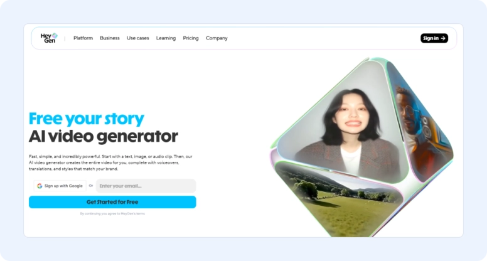This screenshot has height=261, width=487.
Task: Click the description paragraph under the heading
Action: 110,162
